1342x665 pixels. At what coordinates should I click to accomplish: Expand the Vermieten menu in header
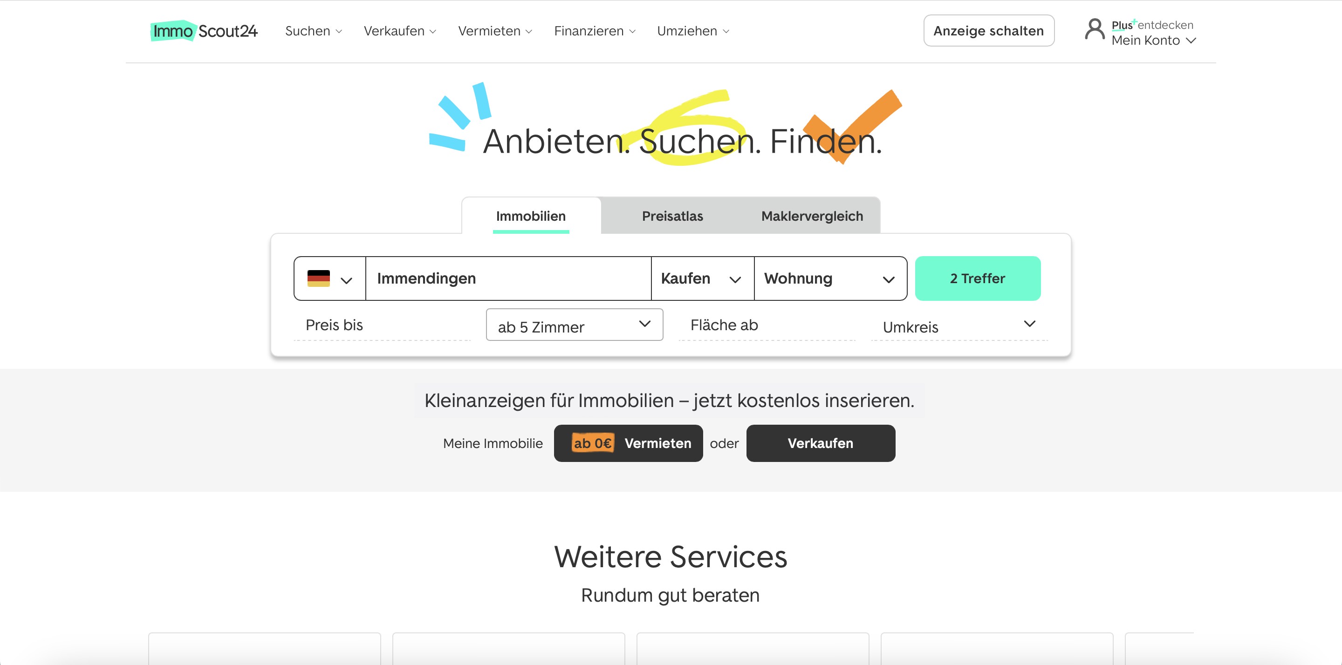(x=495, y=31)
